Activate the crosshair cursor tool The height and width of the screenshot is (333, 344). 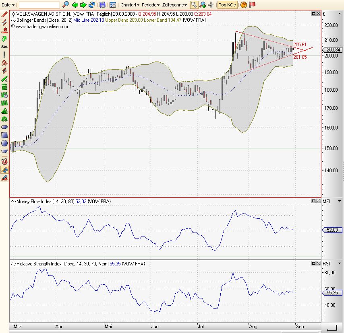pyautogui.click(x=211, y=4)
